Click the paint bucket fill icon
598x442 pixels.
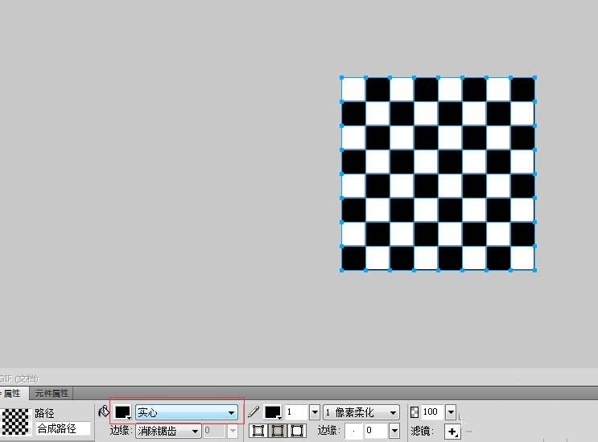tap(103, 411)
